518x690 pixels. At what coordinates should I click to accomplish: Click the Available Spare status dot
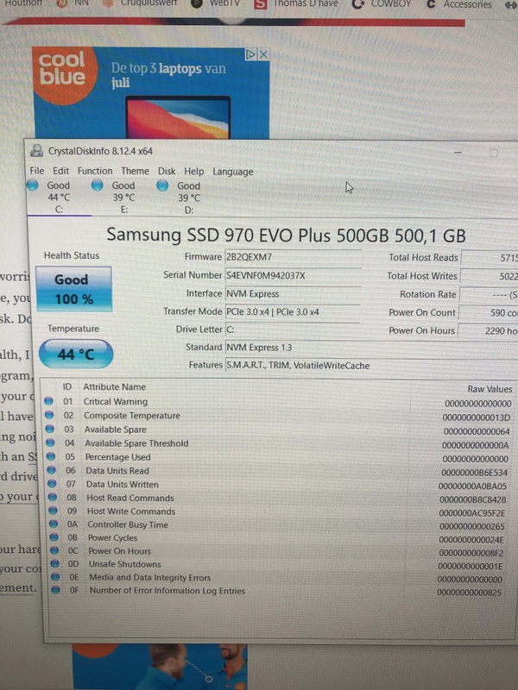click(50, 429)
